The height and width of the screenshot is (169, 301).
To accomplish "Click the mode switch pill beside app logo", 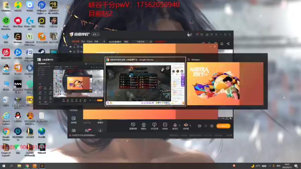I will click(x=96, y=34).
